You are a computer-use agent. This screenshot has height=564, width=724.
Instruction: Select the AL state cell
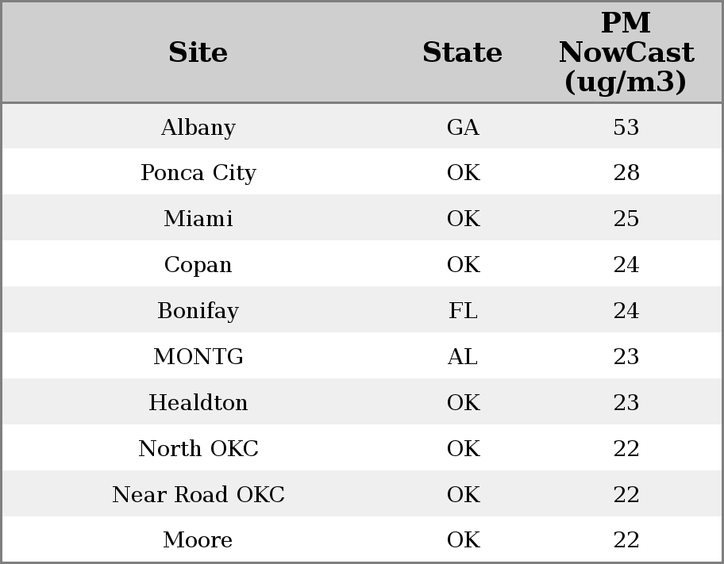click(463, 357)
